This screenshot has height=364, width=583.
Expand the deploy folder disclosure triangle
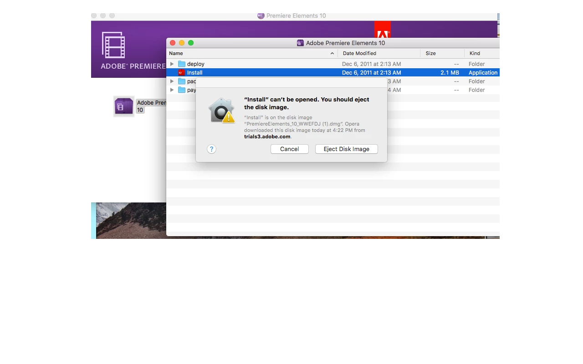[x=172, y=64]
